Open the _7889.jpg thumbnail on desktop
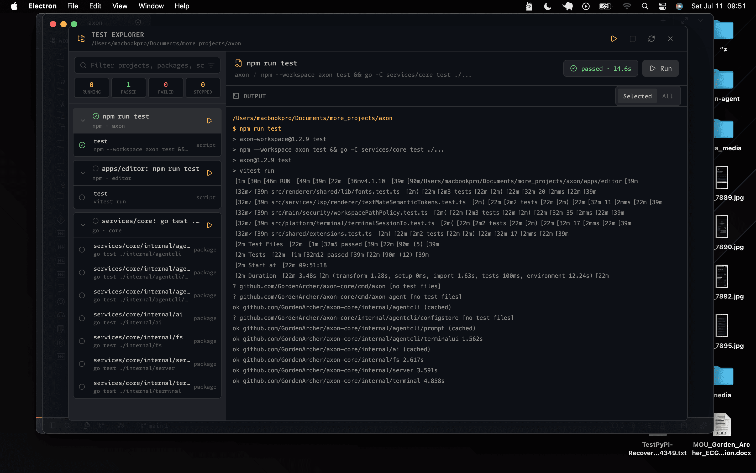The image size is (756, 473). coord(722,177)
